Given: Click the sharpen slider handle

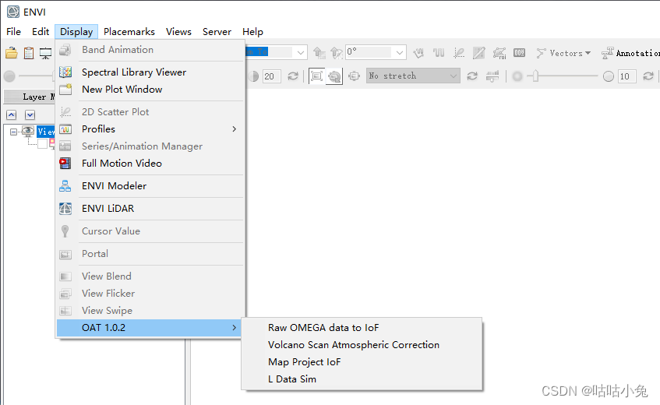Looking at the screenshot, I should [535, 76].
